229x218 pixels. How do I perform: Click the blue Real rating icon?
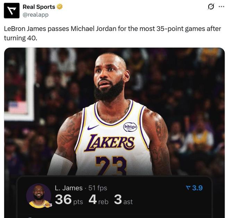pos(188,188)
